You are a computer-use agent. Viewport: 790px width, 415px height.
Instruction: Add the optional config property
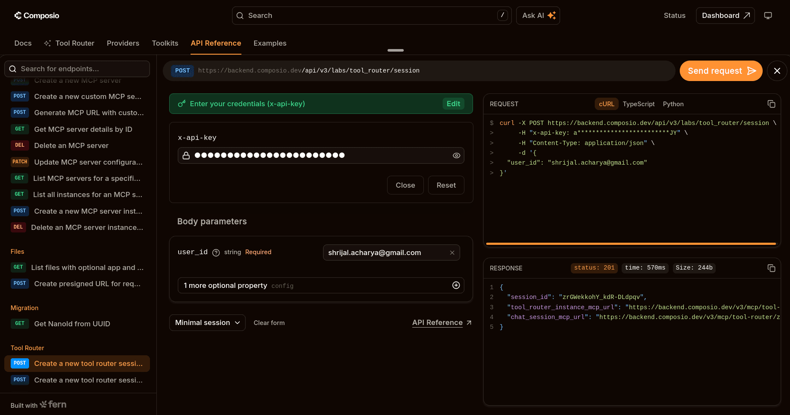[x=456, y=285]
